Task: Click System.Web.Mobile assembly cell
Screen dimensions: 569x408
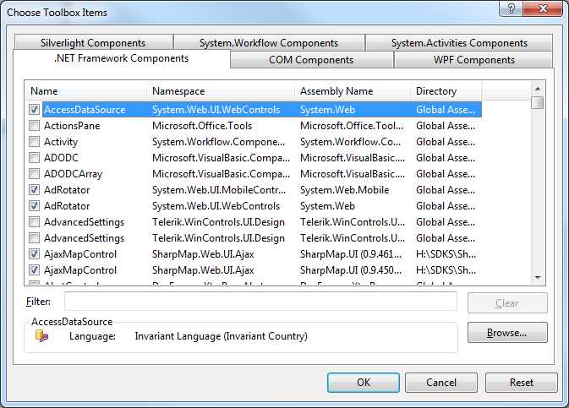Action: click(344, 190)
